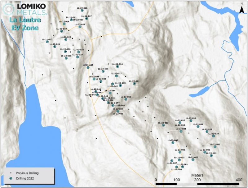Select the LL-22-028 drill hole marker
Image resolution: width=248 pixels, height=188 pixels.
[80, 27]
